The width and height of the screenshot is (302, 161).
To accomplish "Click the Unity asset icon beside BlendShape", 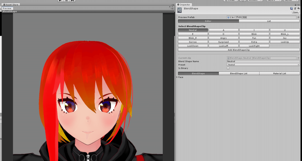I will click(180, 10).
